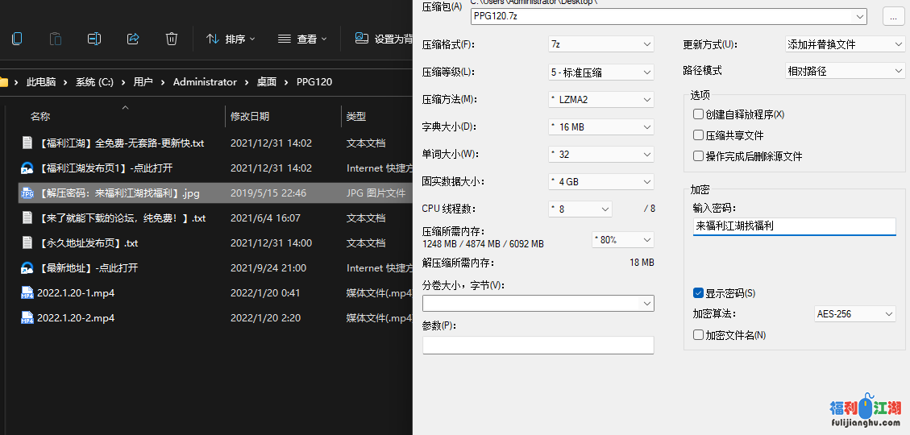Enable 加密文件名 checkbox

[699, 335]
